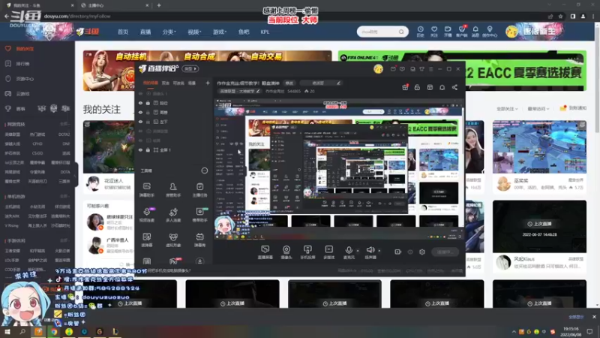Open KPL in Douyu navigation
The image size is (600, 338).
coord(265,32)
